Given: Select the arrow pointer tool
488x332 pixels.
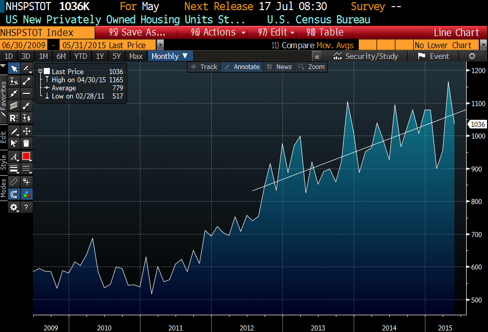Looking at the screenshot, I should (x=14, y=69).
